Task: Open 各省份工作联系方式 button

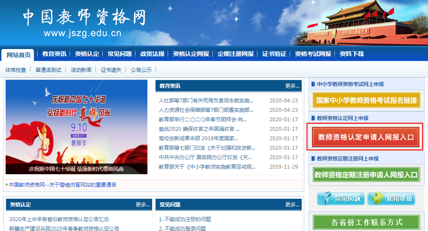Action: 366,222
